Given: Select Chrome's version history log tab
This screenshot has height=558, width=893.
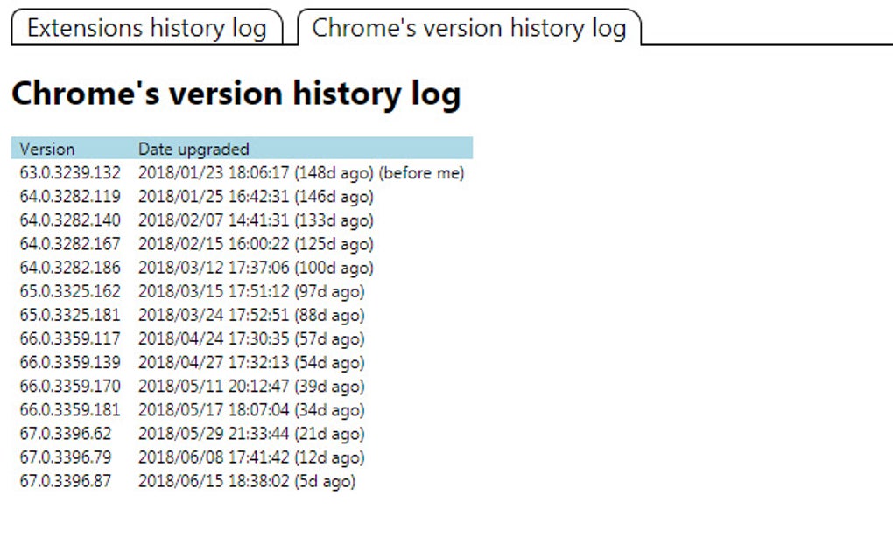Looking at the screenshot, I should 468,28.
